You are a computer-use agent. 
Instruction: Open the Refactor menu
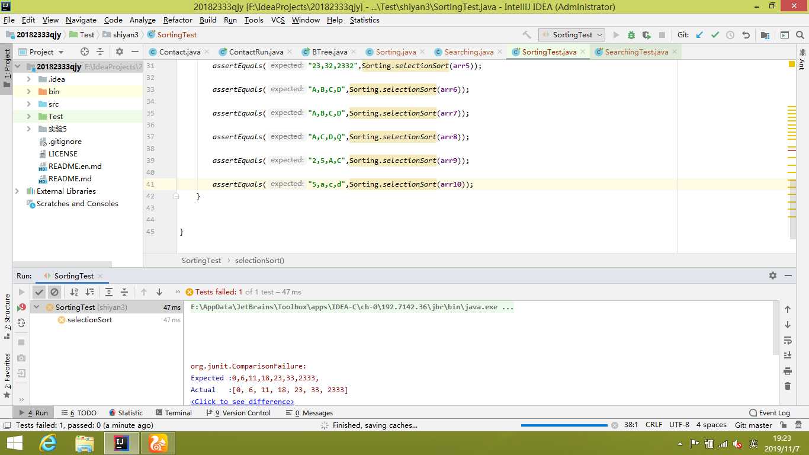[178, 20]
